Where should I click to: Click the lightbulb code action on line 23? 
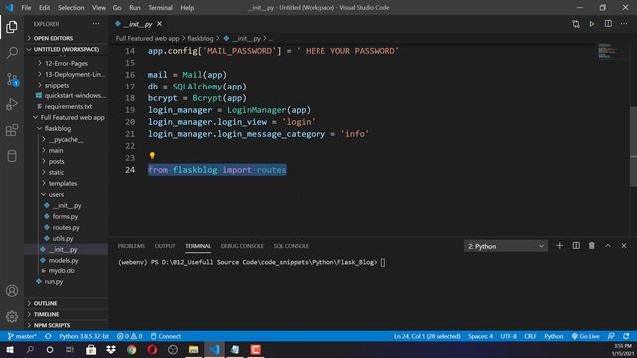152,155
